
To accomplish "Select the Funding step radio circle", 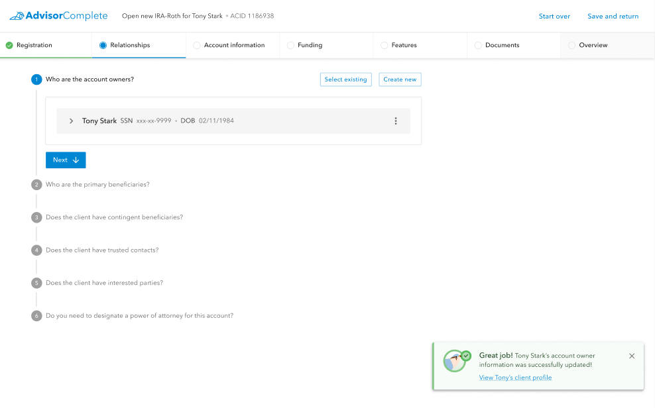I will (x=290, y=46).
